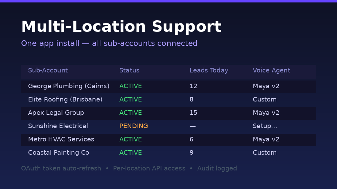Click the Voice Agent column header

pyautogui.click(x=271, y=70)
